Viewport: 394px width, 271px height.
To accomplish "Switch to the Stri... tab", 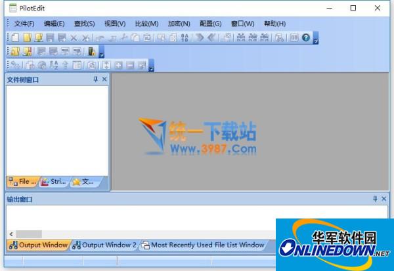I will [54, 182].
